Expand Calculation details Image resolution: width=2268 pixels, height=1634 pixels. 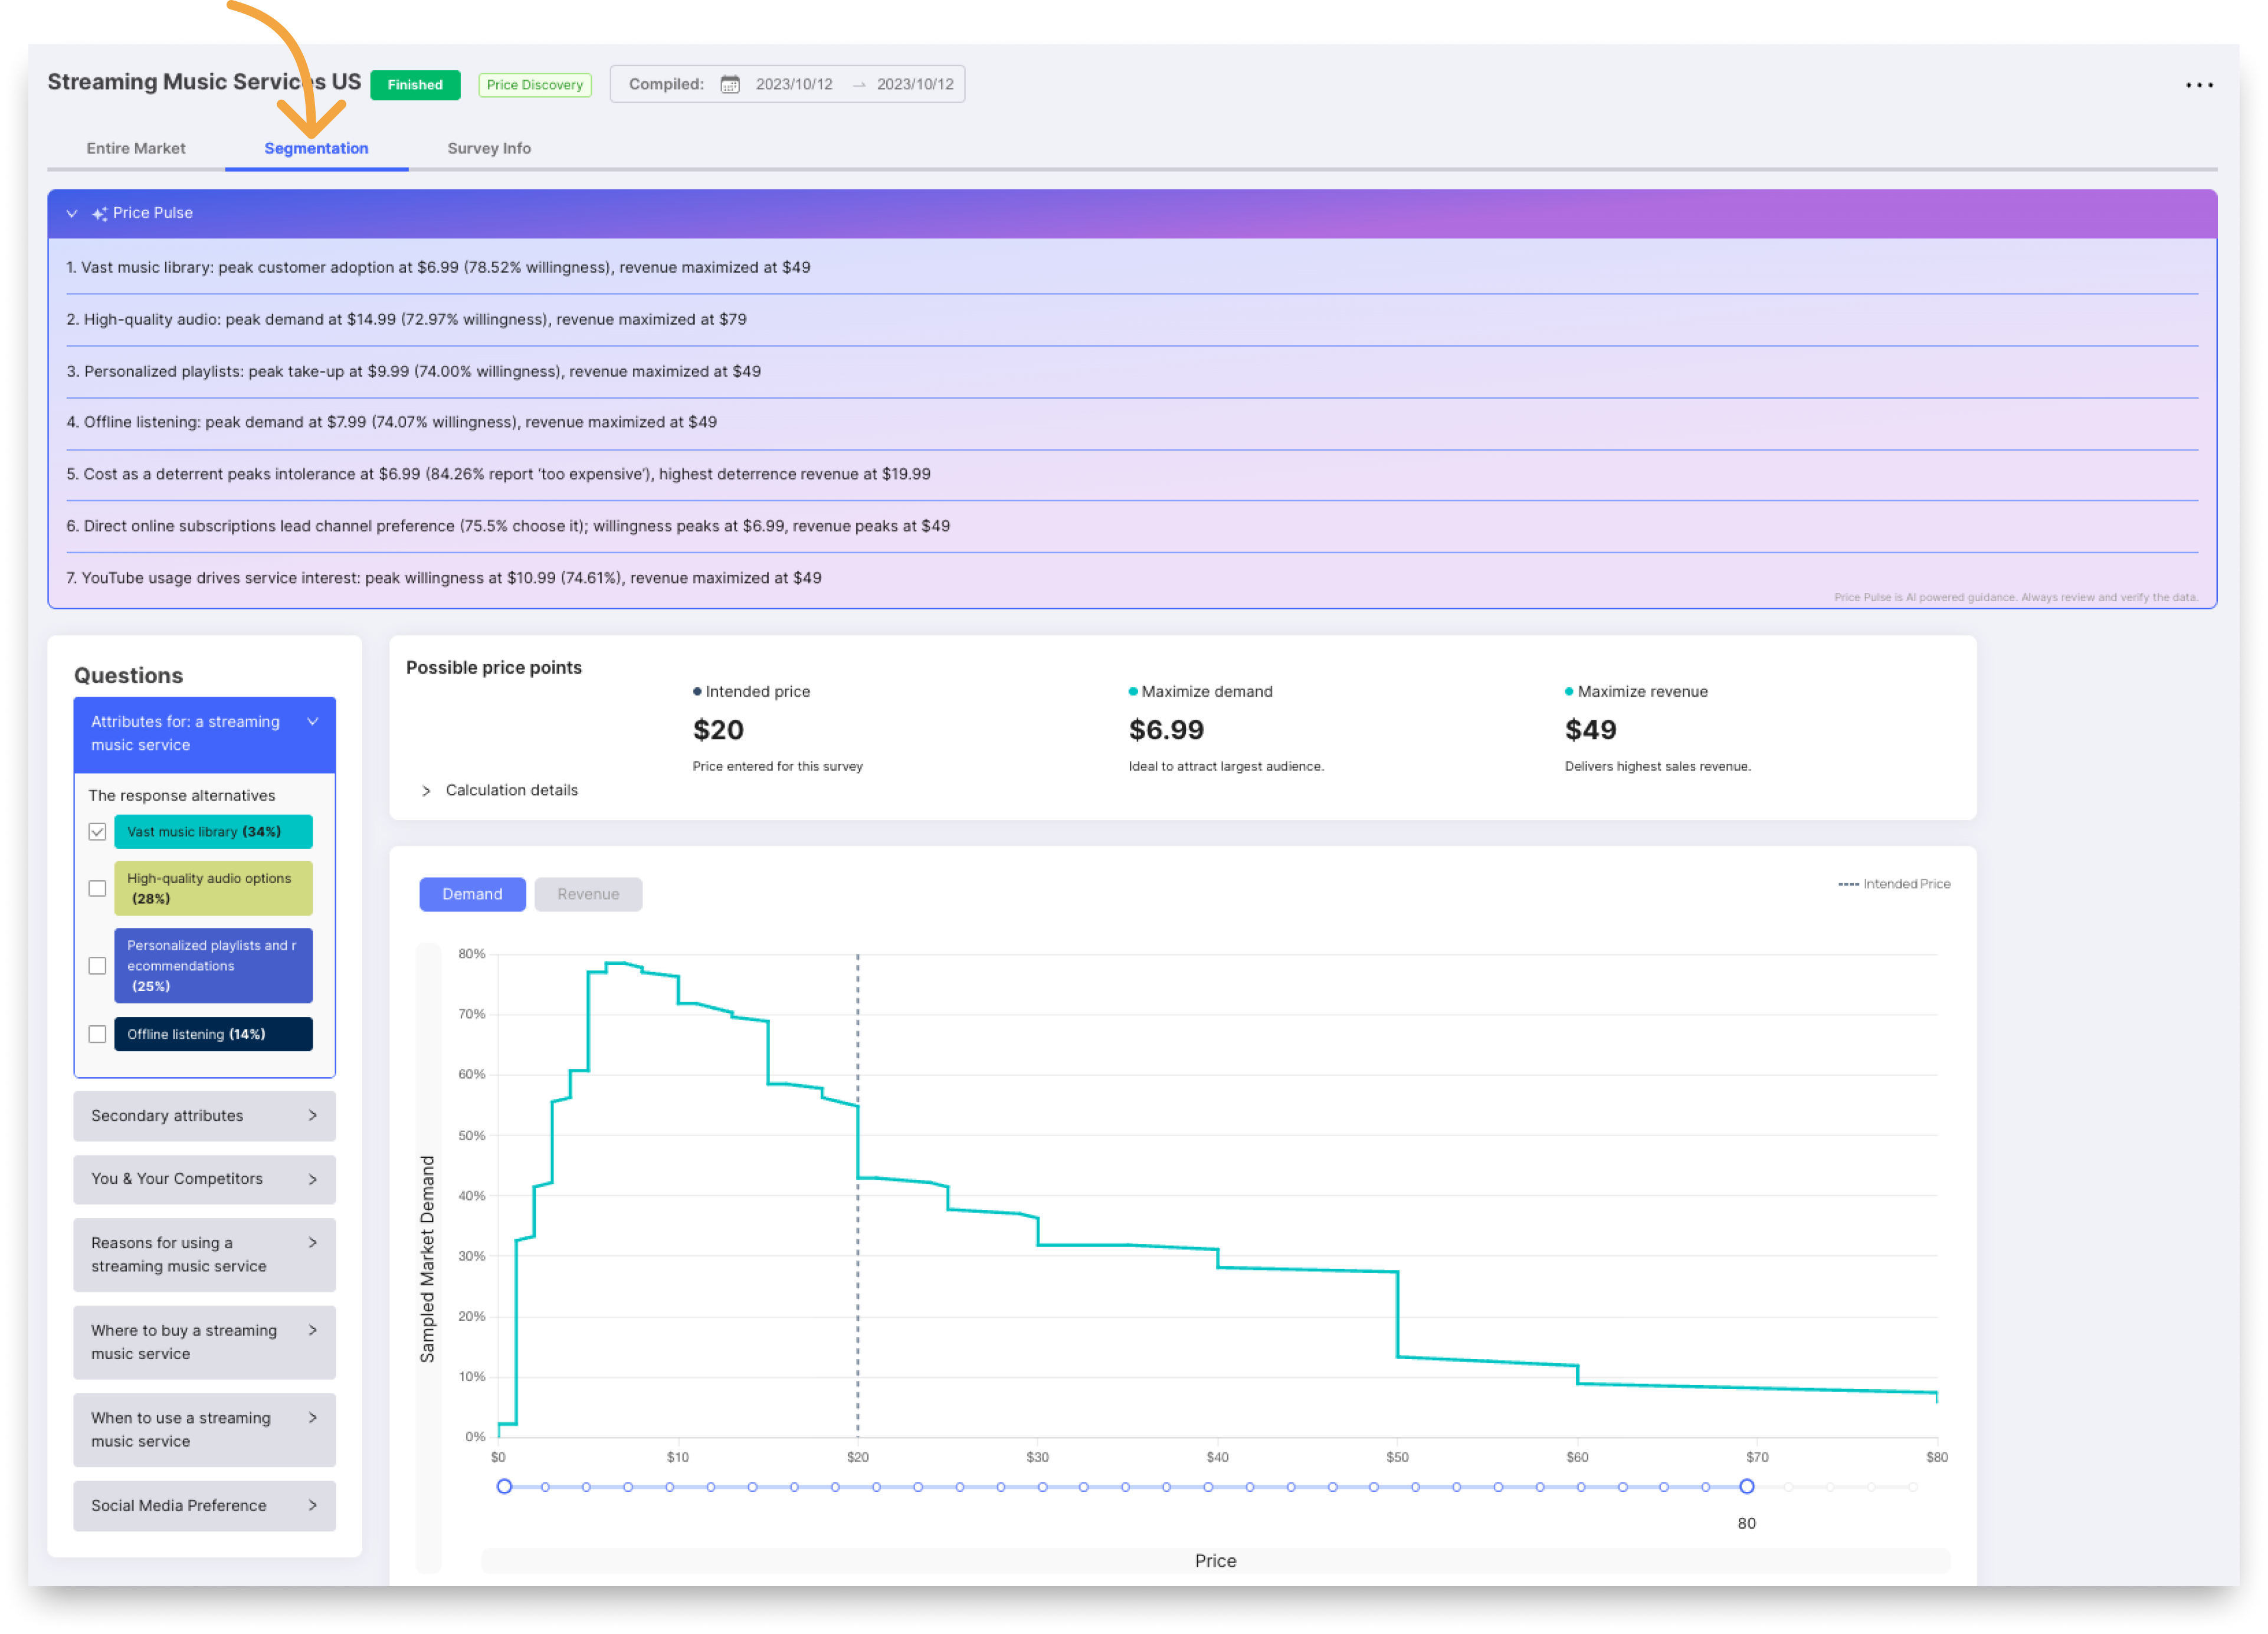[427, 791]
